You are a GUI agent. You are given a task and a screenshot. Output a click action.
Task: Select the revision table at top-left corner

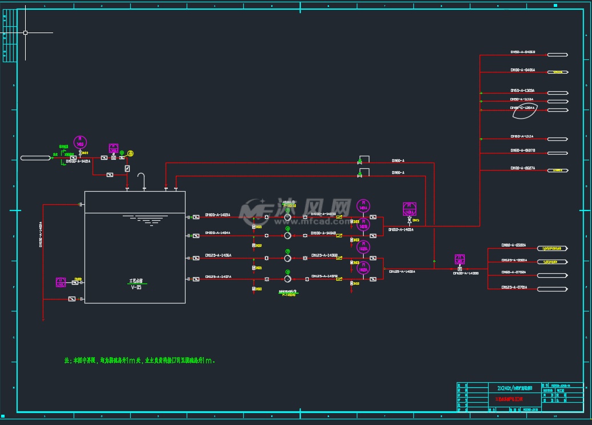click(10, 35)
